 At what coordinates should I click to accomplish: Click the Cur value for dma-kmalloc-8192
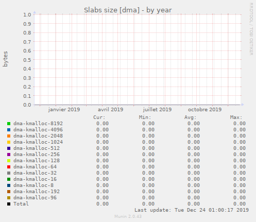coord(103,124)
